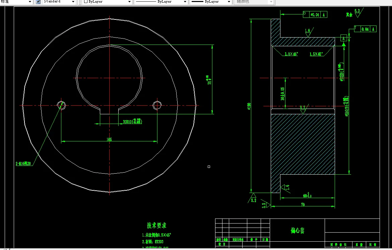Pick the ø150f8 diameter dimension text
The width and height of the screenshot is (392, 250).
click(x=346, y=106)
